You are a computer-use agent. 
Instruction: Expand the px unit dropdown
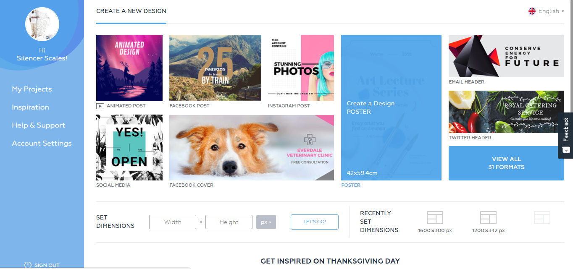click(266, 222)
